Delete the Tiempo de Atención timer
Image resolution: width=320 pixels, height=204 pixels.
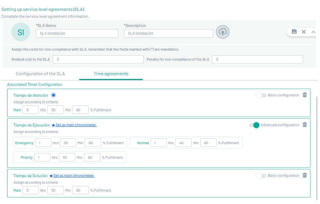tap(305, 95)
